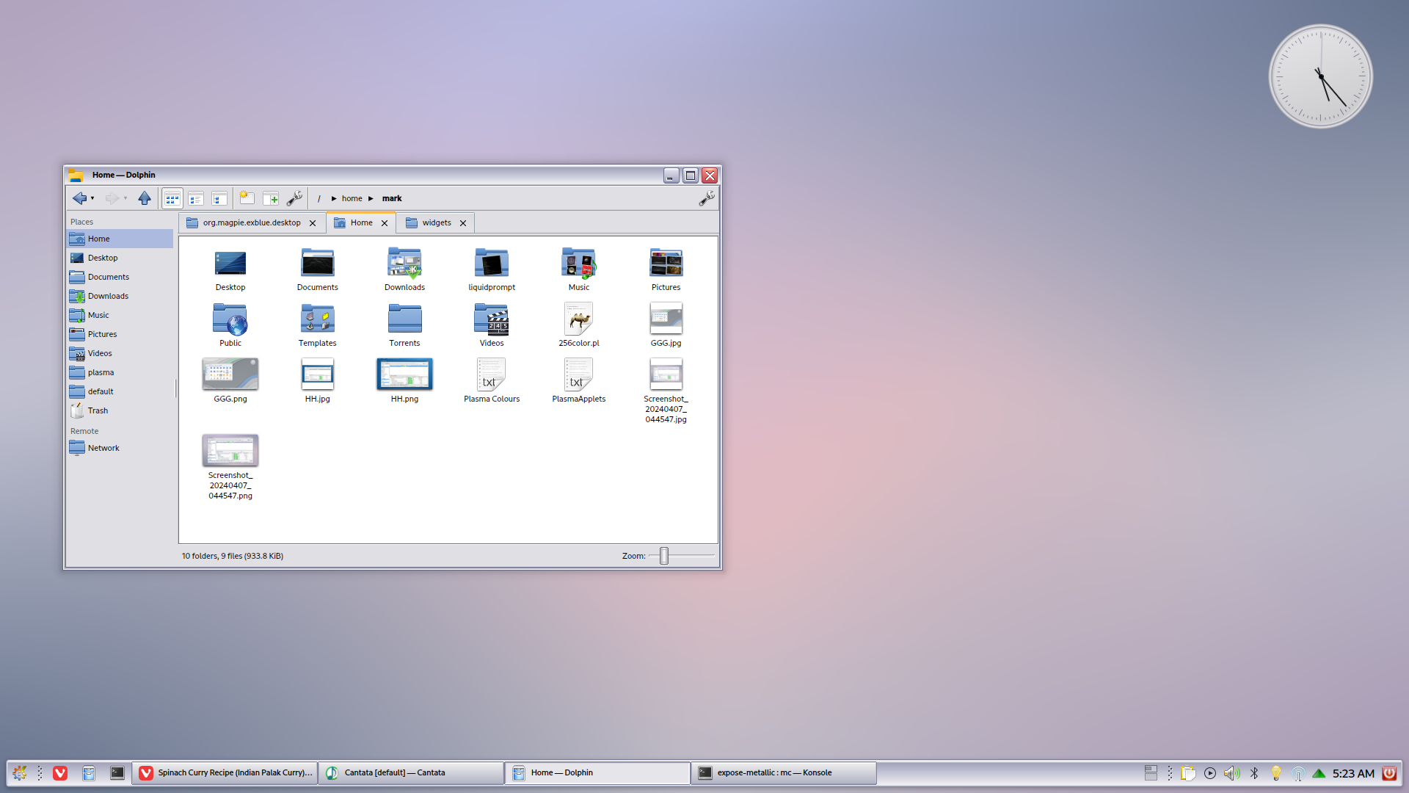Screen dimensions: 1409x793
Task: Switch to Spinach Curry Recipe browser task
Action: coord(225,773)
